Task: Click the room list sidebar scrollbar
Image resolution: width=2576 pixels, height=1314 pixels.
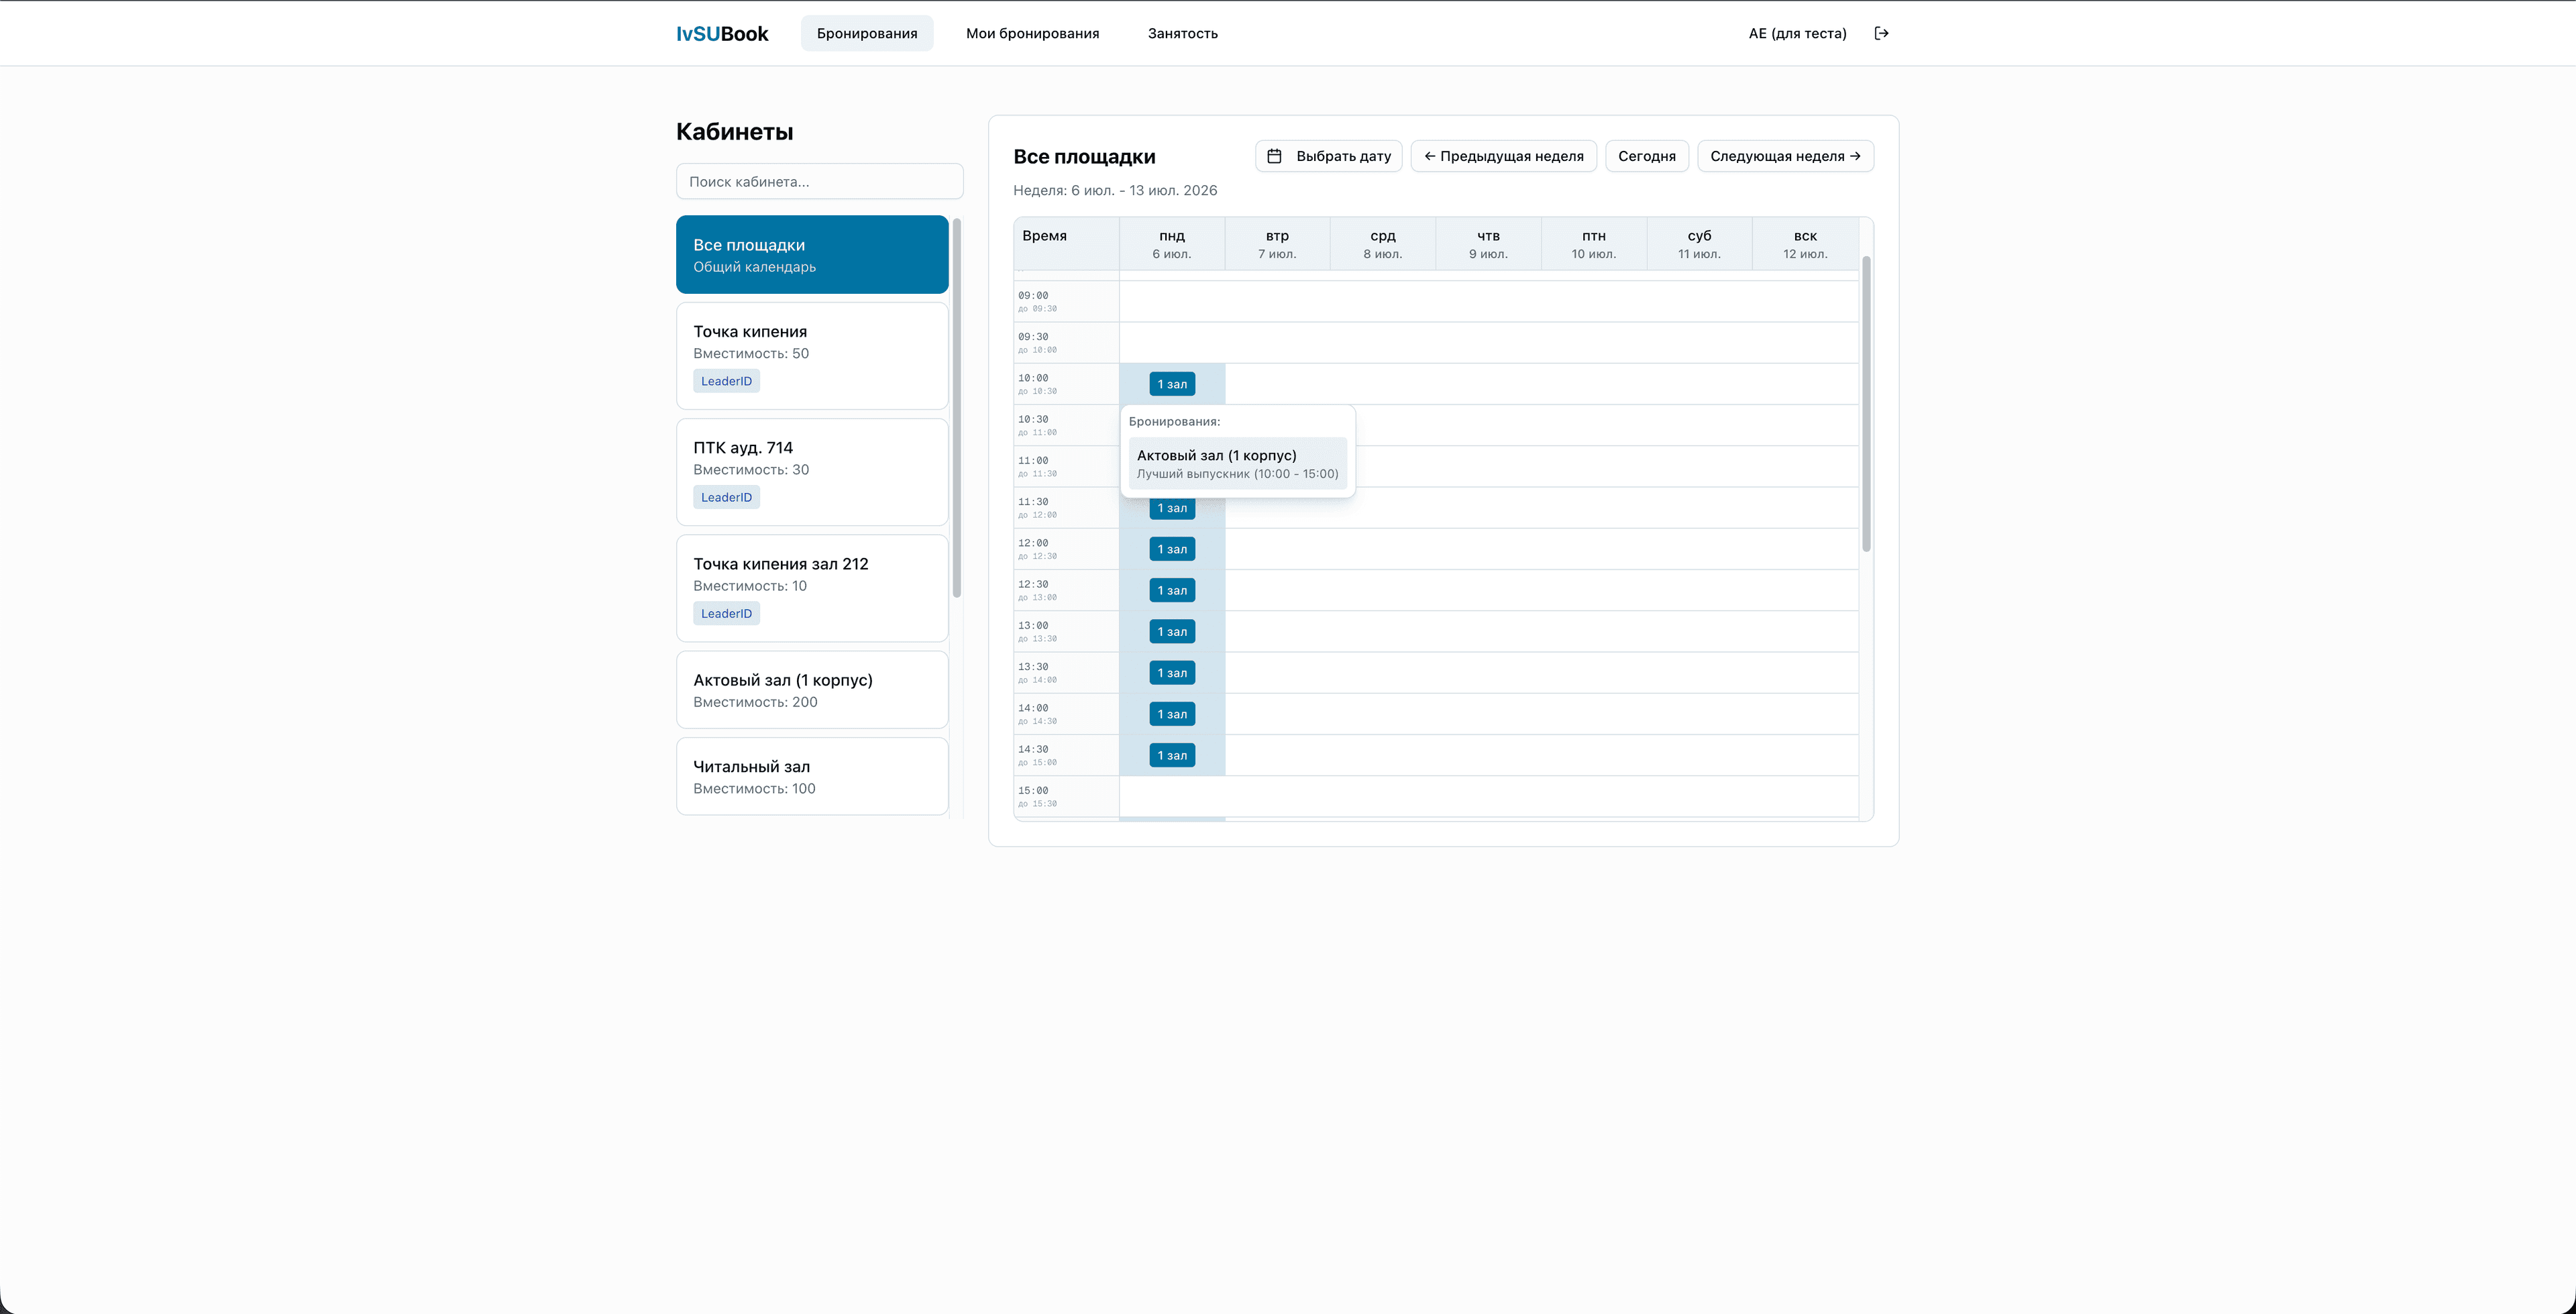Action: 957,408
